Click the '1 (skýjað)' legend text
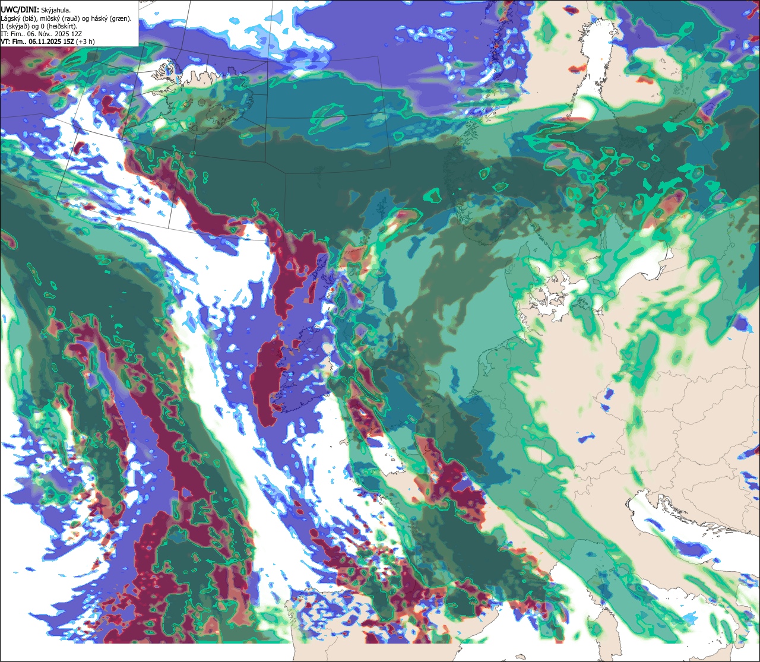The image size is (760, 662). pos(14,27)
